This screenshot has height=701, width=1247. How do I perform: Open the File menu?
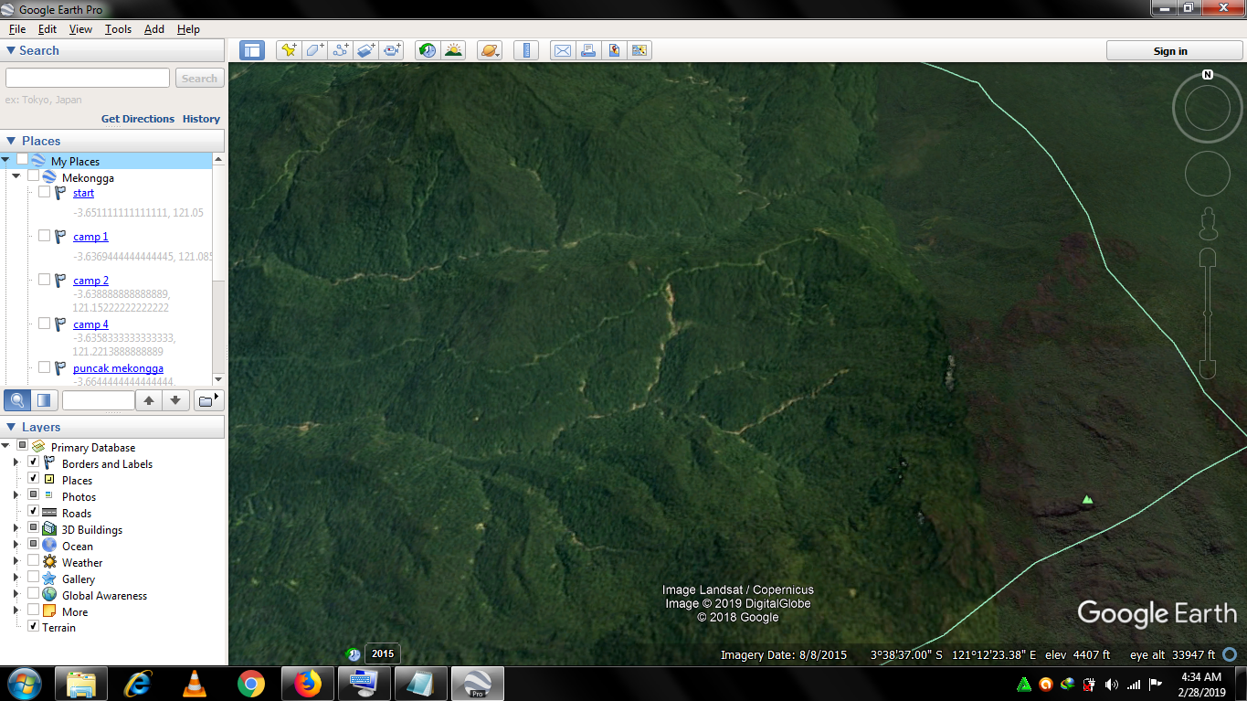[x=17, y=29]
